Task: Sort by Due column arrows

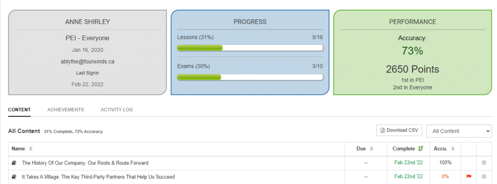Action: (371, 149)
